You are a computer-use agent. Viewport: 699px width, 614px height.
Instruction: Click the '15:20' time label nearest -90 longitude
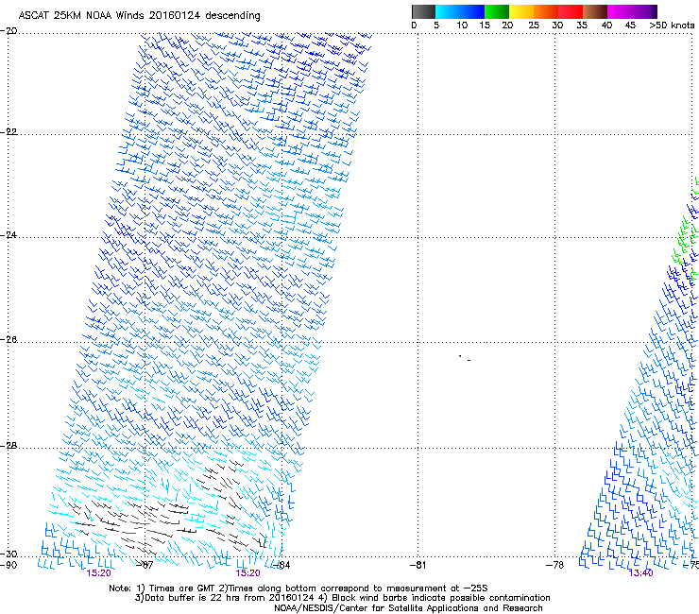click(98, 573)
